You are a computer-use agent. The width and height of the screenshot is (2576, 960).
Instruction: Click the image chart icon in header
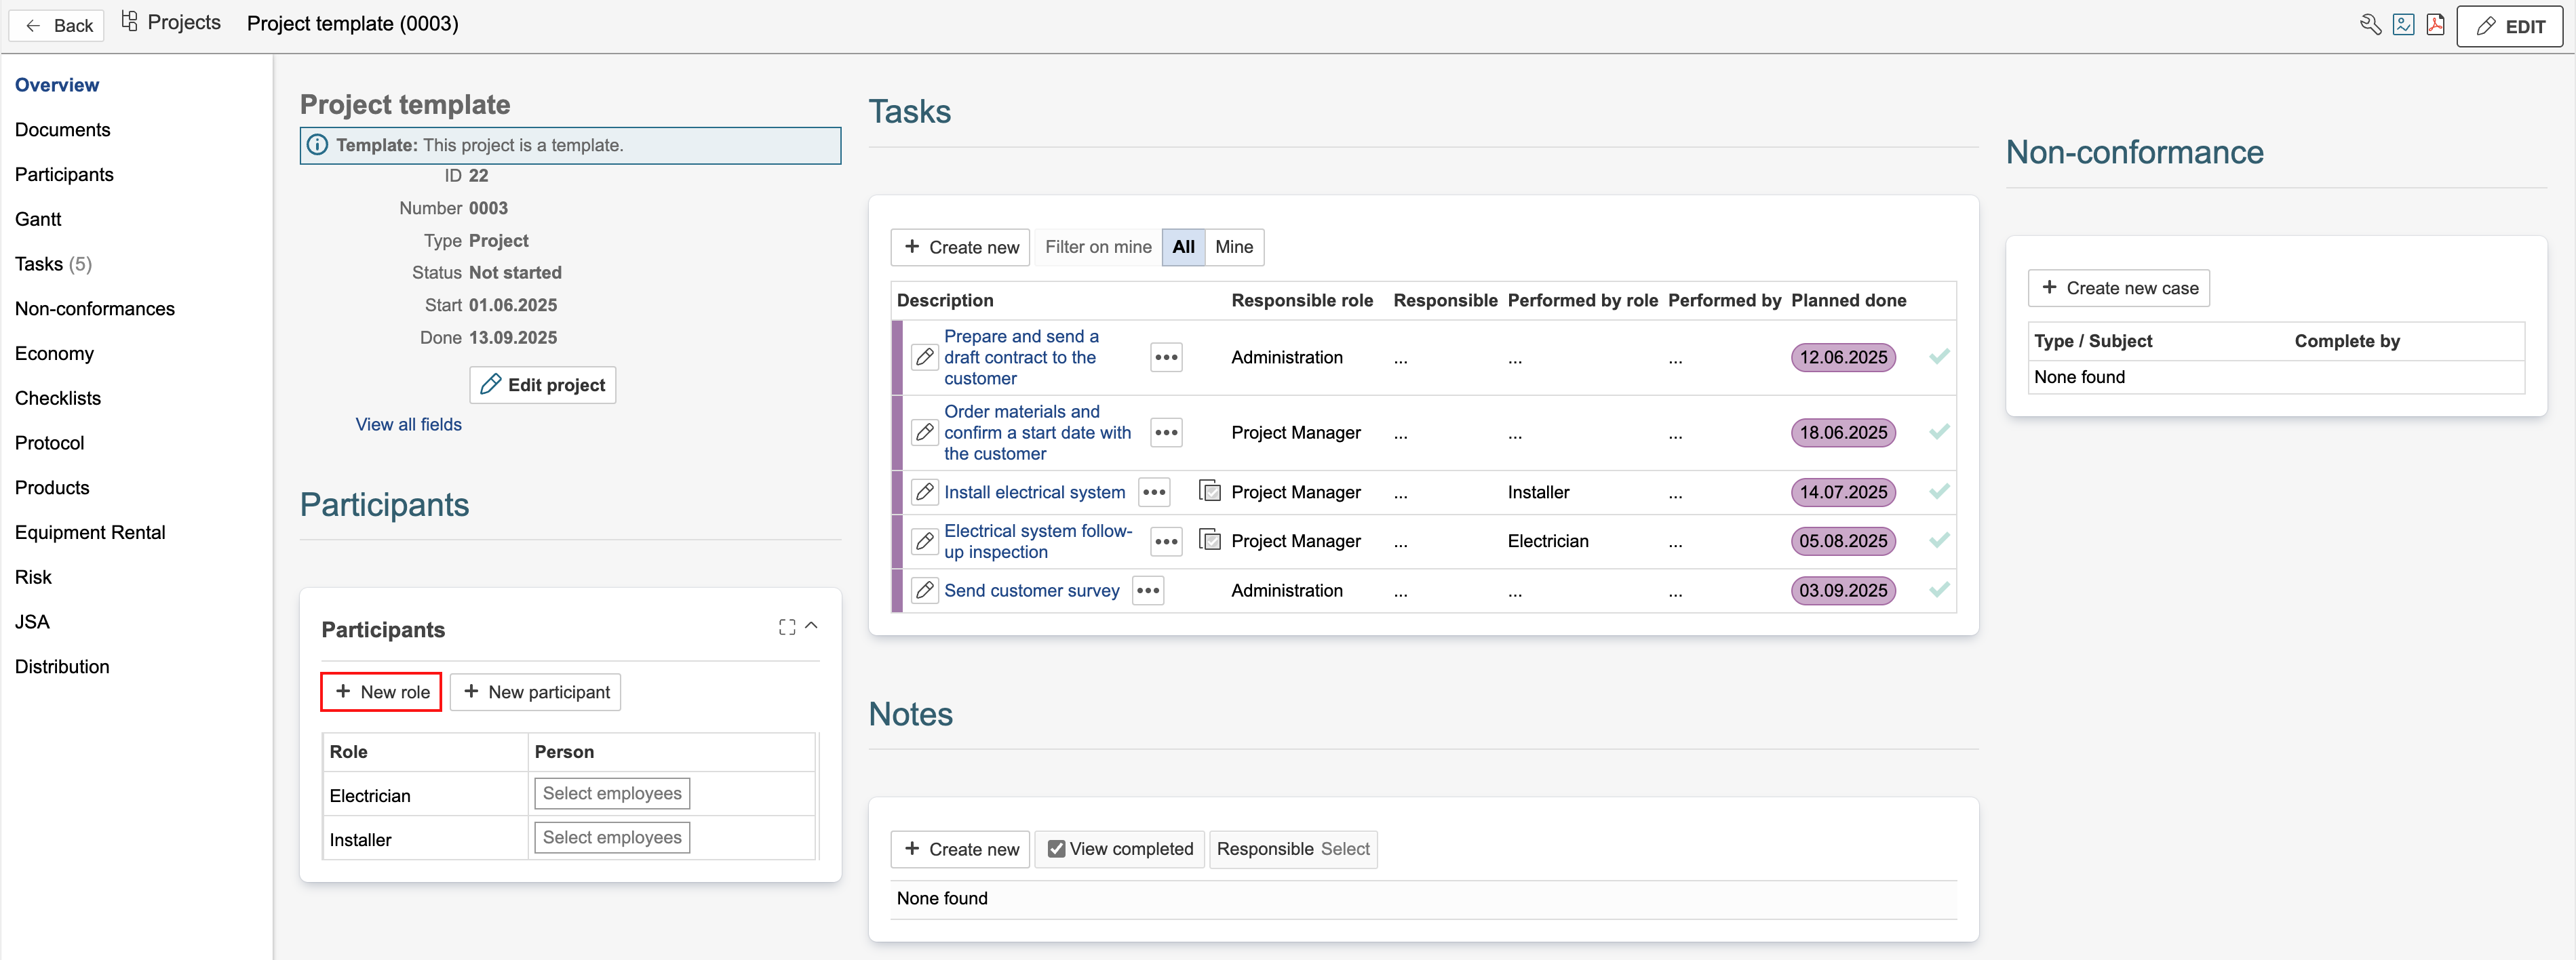pos(2403,25)
